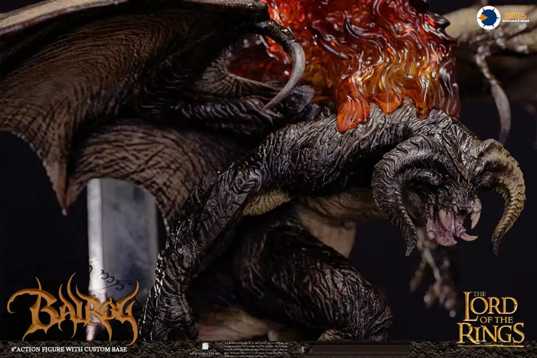Click The Lord of the Rings logo
Image resolution: width=537 pixels, height=358 pixels.
click(x=490, y=318)
